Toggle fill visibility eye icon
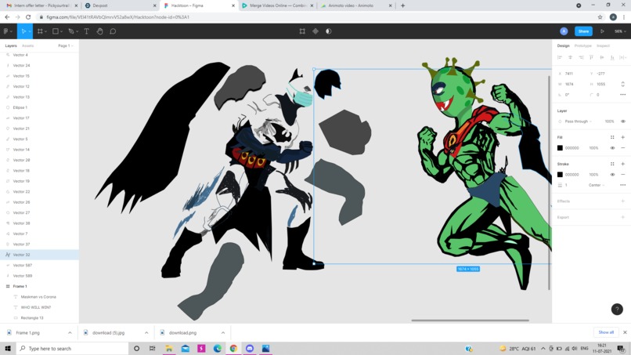This screenshot has height=355, width=631. [x=612, y=148]
